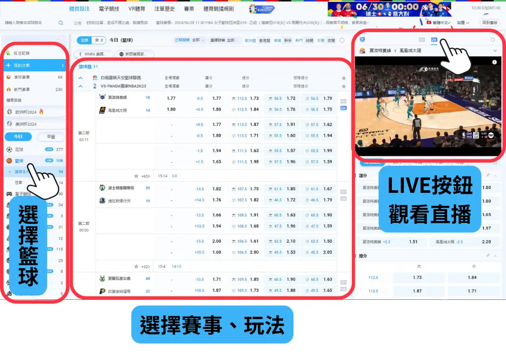The height and width of the screenshot is (361, 506).
Task: Click the LIVE stream icon above video
Action: [x=434, y=40]
